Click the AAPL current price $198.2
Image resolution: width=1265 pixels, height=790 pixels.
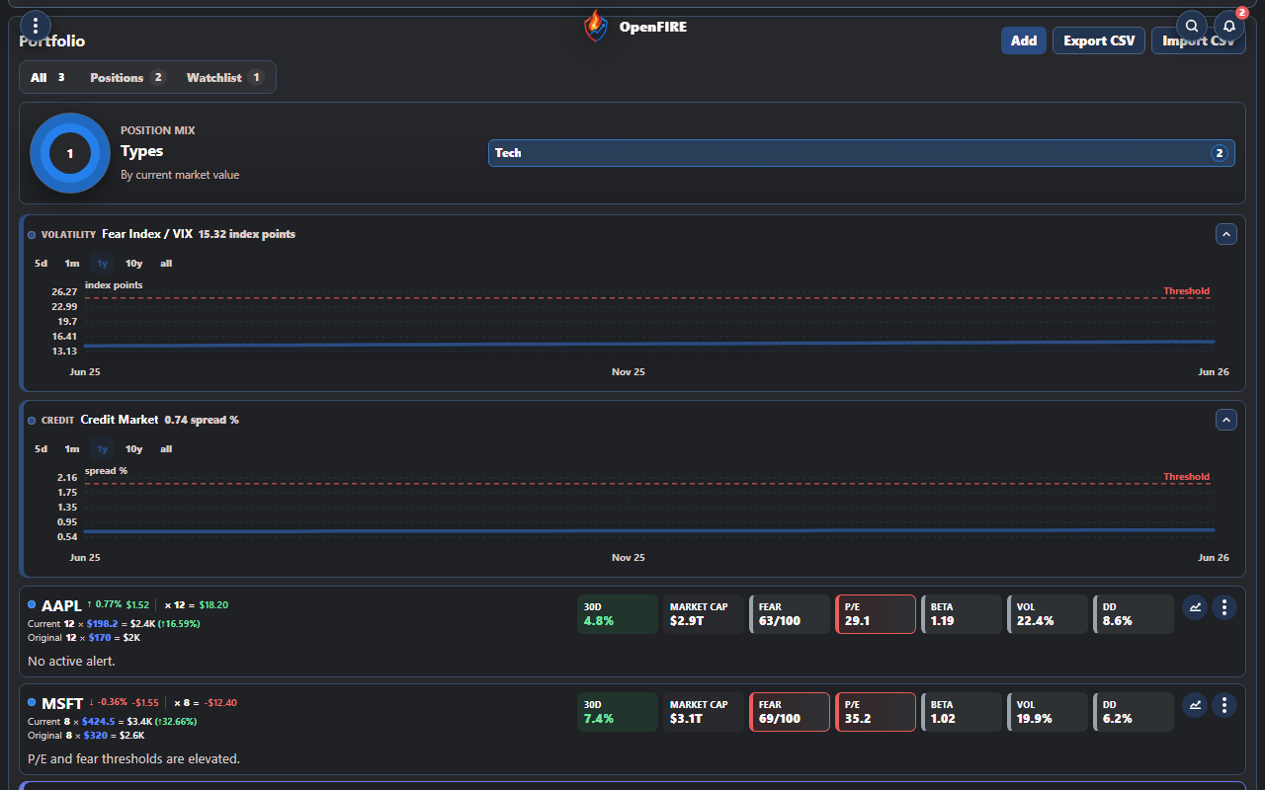104,624
